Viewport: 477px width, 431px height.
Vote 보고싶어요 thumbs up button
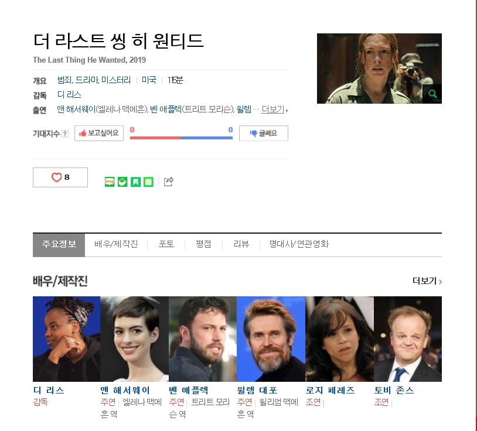point(99,133)
